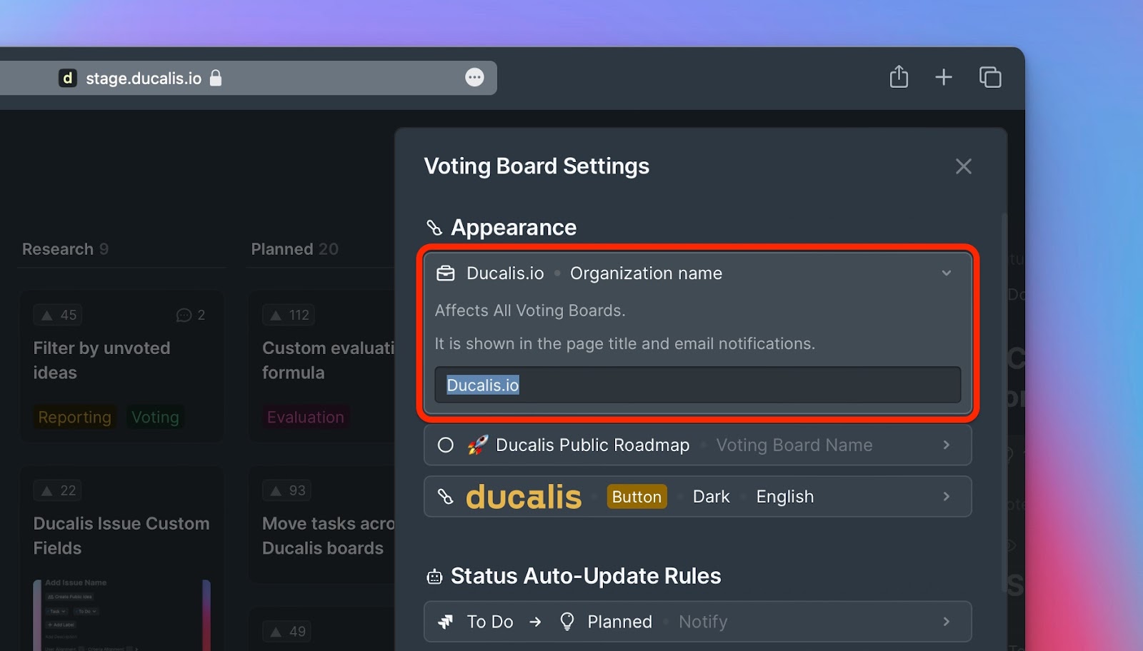Click the yellow Button preview swatch
Viewport: 1143px width, 651px height.
637,497
